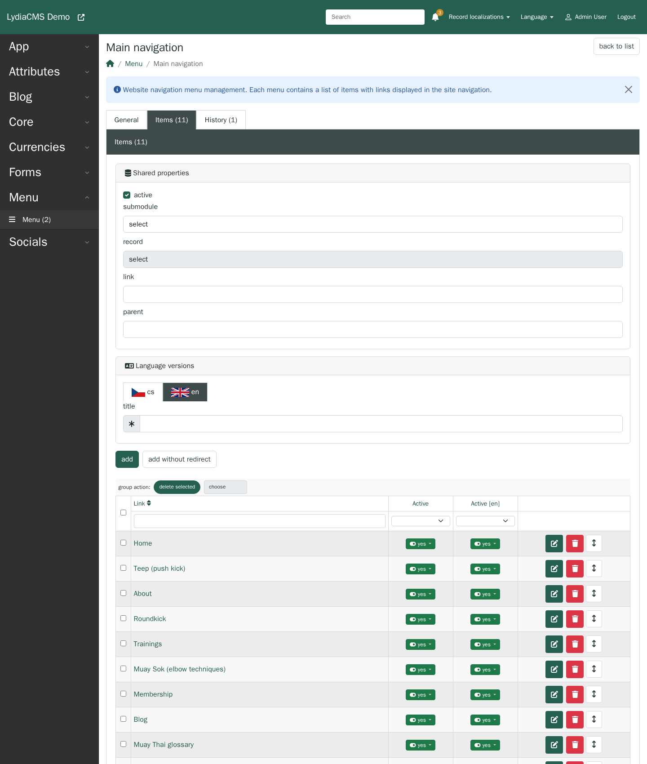647x764 pixels.
Task: Check the Roundkick row checkbox
Action: [123, 618]
